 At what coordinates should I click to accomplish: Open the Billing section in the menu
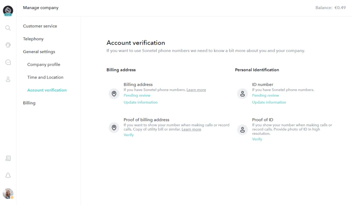coord(29,103)
